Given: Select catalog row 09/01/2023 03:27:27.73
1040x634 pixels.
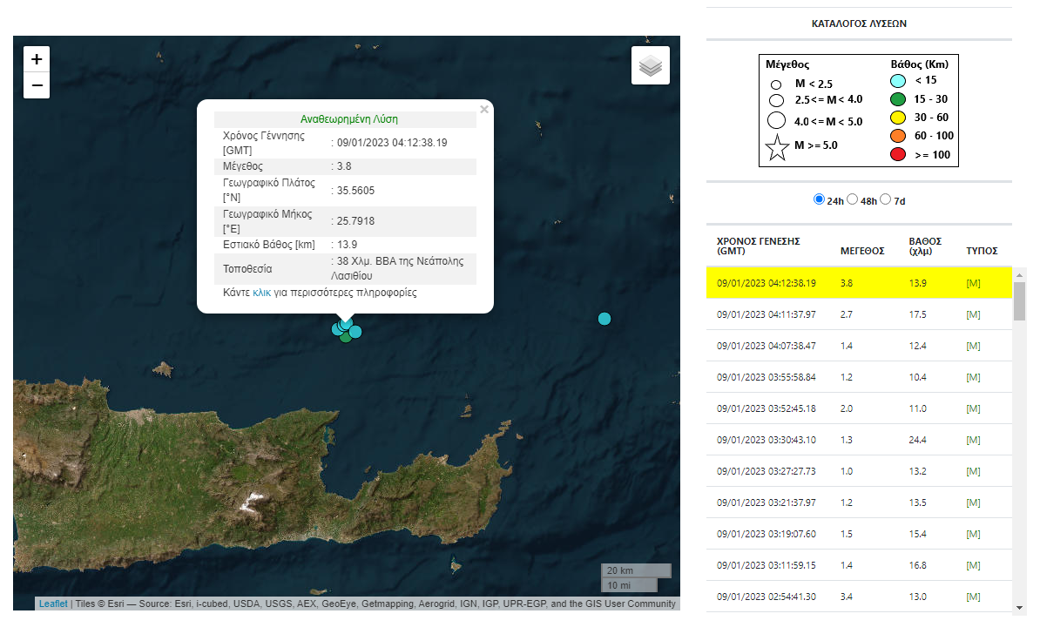Looking at the screenshot, I should [859, 471].
